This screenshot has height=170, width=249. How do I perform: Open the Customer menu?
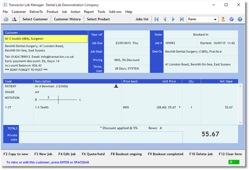[x=19, y=12]
